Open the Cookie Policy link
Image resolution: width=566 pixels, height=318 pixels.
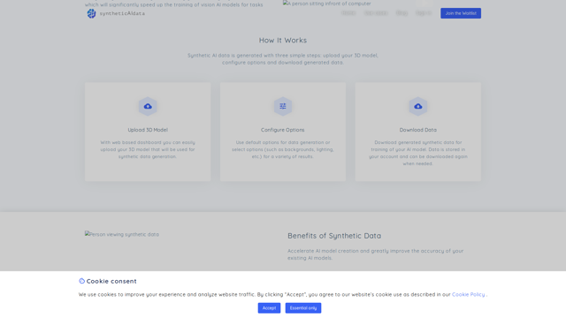(x=468, y=294)
